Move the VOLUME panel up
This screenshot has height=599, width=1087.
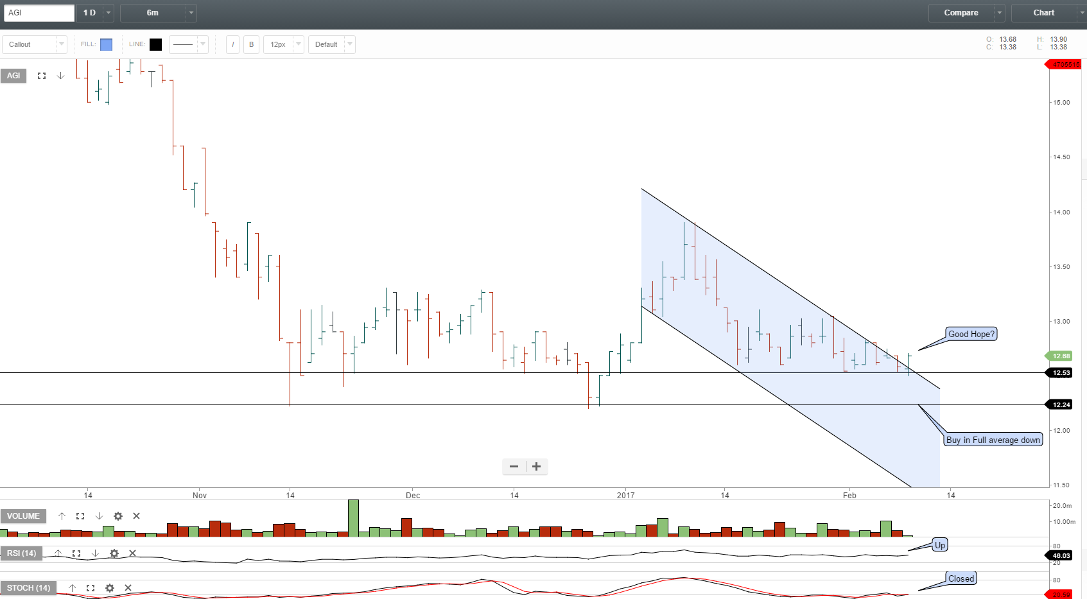[x=62, y=516]
